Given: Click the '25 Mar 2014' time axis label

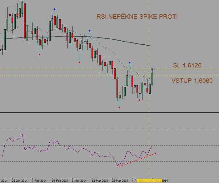Looking at the screenshot, I should [x=120, y=181].
